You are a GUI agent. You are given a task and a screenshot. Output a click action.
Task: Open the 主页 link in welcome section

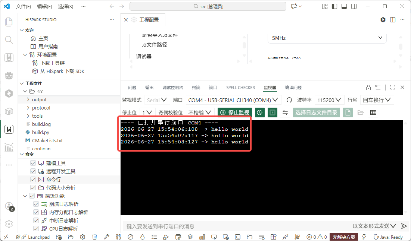click(43, 38)
